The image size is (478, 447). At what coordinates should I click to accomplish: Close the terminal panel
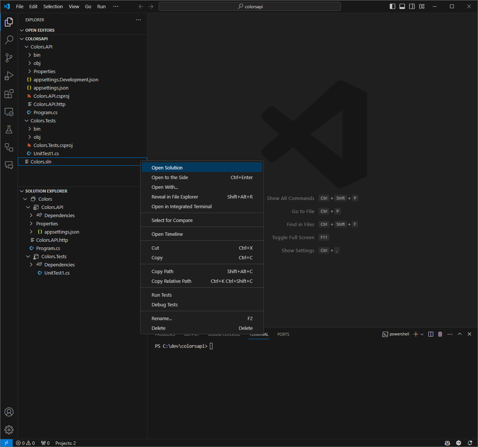click(469, 334)
